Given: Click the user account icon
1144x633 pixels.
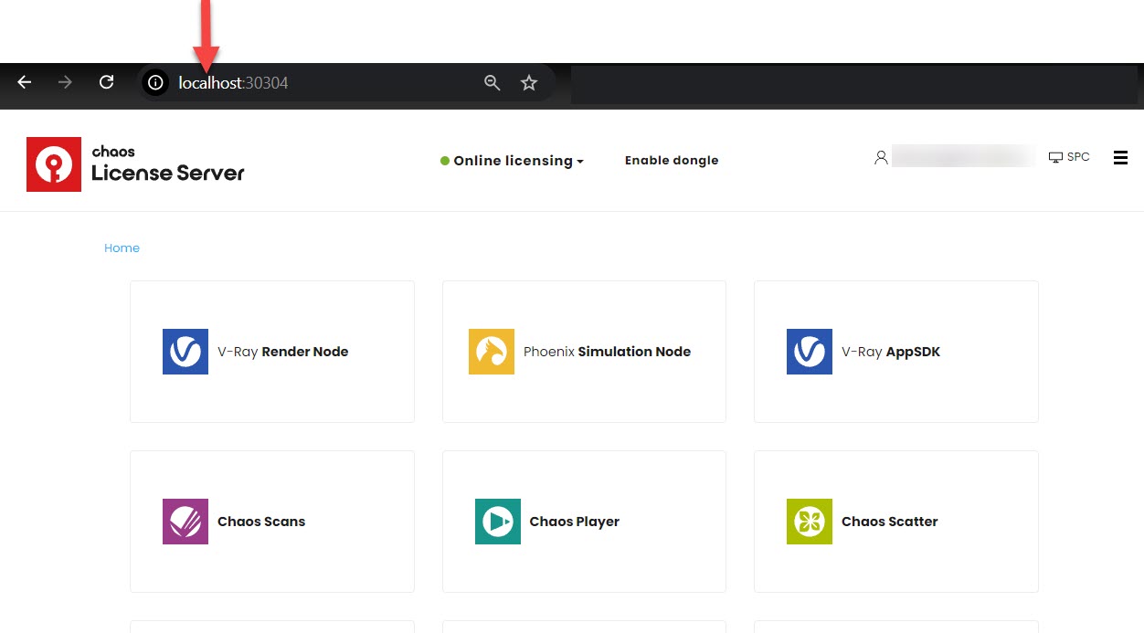Looking at the screenshot, I should [881, 157].
